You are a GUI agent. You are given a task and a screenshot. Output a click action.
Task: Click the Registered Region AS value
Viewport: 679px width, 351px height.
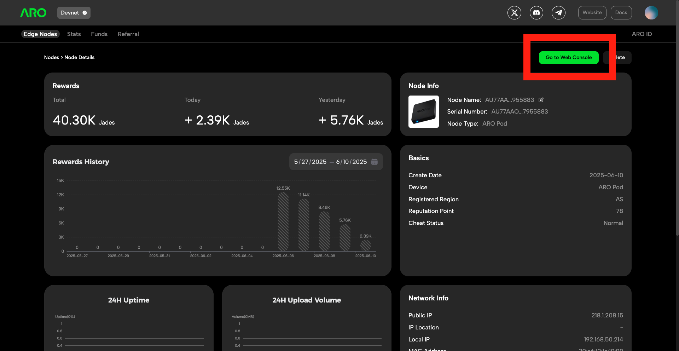pyautogui.click(x=619, y=199)
